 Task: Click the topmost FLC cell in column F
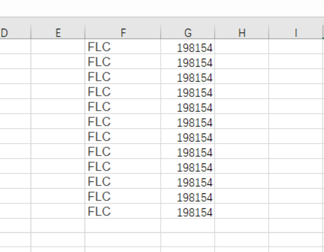click(123, 47)
